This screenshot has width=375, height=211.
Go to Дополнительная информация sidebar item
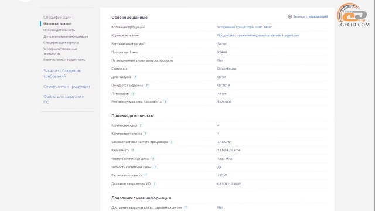[66, 36]
